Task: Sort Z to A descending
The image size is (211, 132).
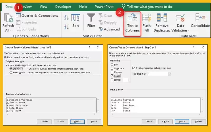Action: tap(66, 27)
